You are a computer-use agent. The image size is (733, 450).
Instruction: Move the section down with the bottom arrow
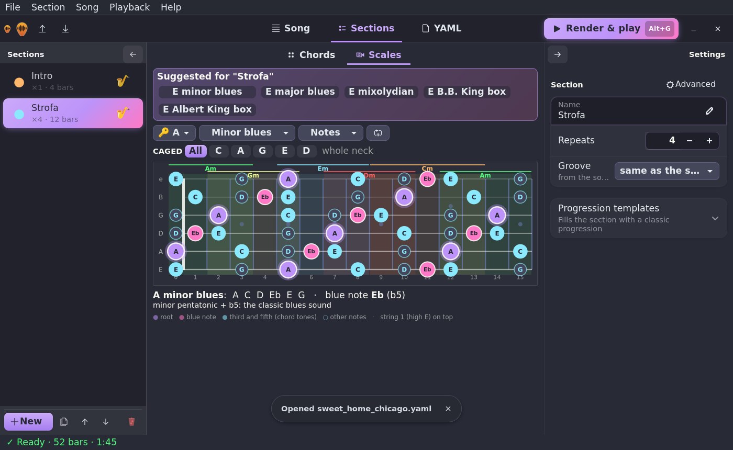click(106, 422)
